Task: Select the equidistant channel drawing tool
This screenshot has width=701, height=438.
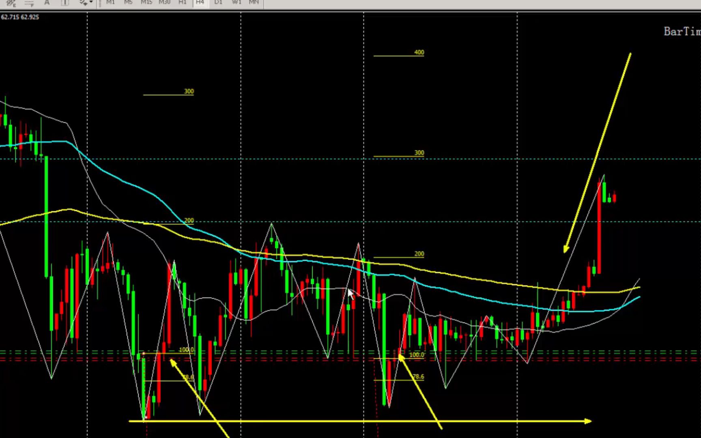Action: pyautogui.click(x=11, y=3)
